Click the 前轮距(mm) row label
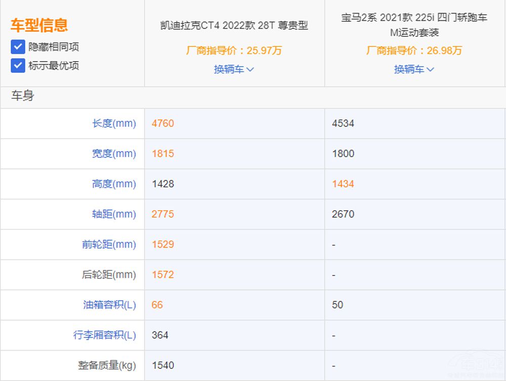 click(109, 245)
